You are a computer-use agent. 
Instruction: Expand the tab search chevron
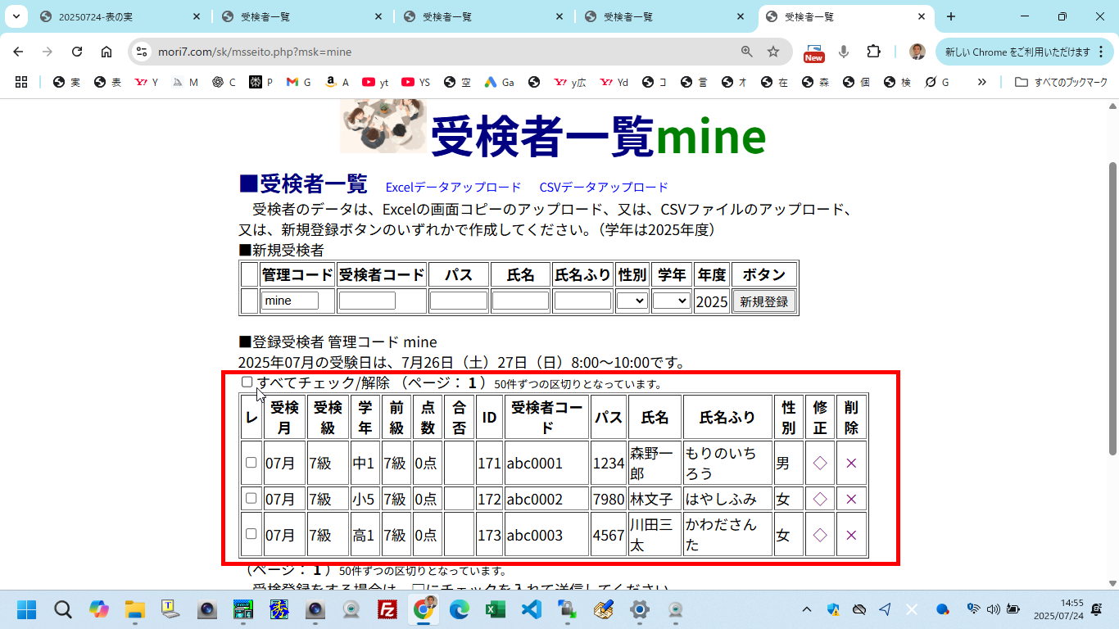pyautogui.click(x=16, y=16)
